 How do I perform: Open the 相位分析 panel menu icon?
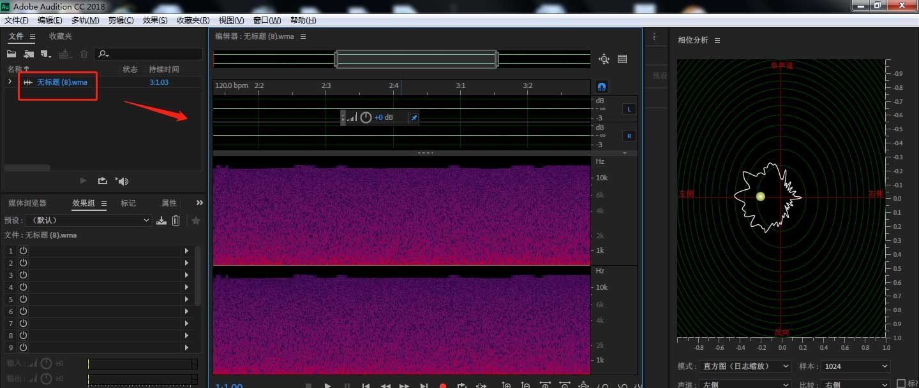(x=717, y=40)
